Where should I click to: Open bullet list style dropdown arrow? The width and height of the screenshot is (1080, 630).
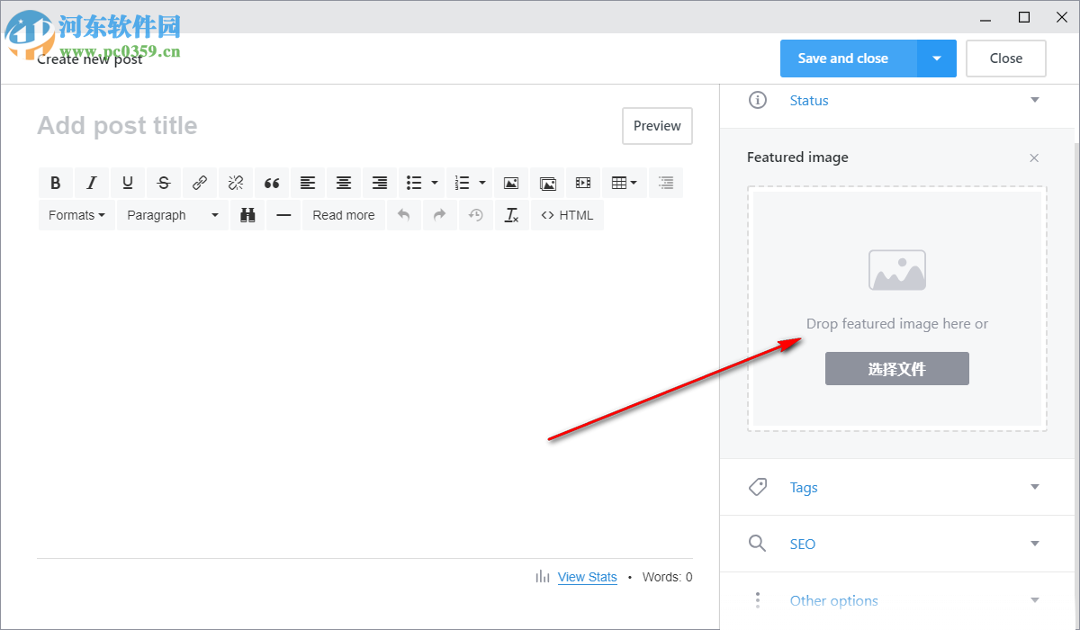[435, 183]
